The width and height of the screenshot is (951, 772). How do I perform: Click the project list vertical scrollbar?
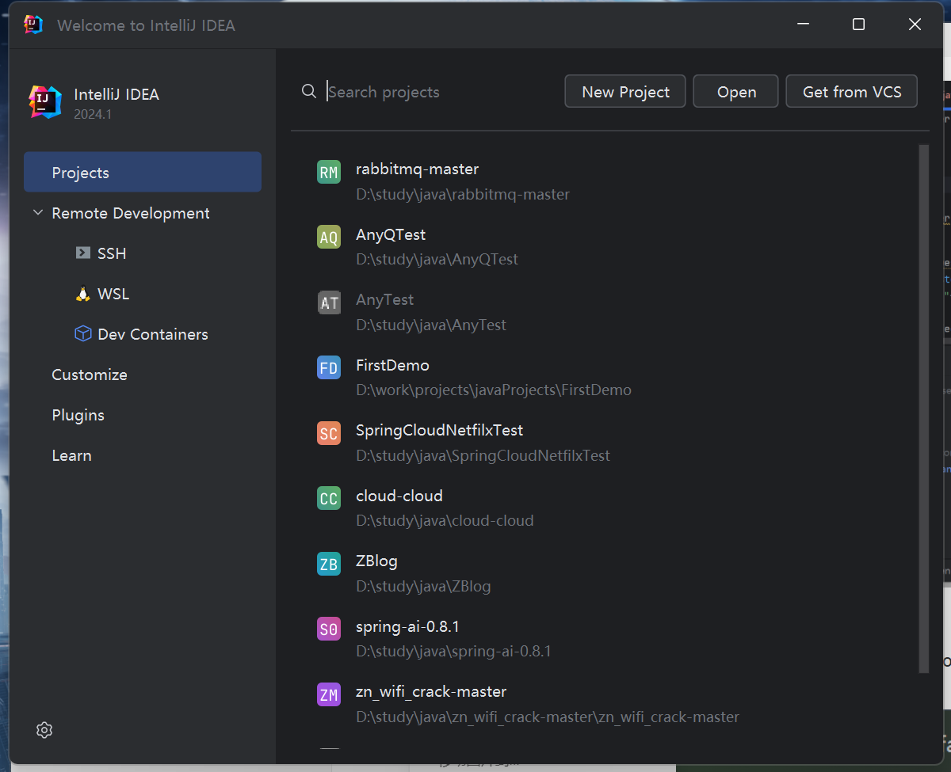(x=923, y=409)
